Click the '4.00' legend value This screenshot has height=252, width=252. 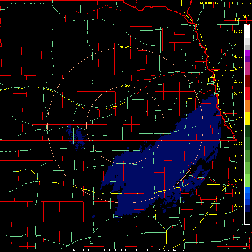[238, 56]
